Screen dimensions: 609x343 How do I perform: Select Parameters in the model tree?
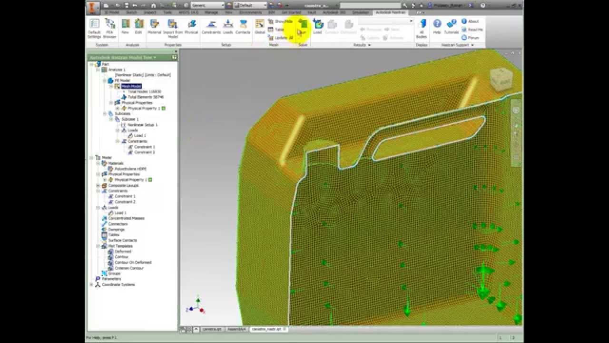tap(111, 279)
